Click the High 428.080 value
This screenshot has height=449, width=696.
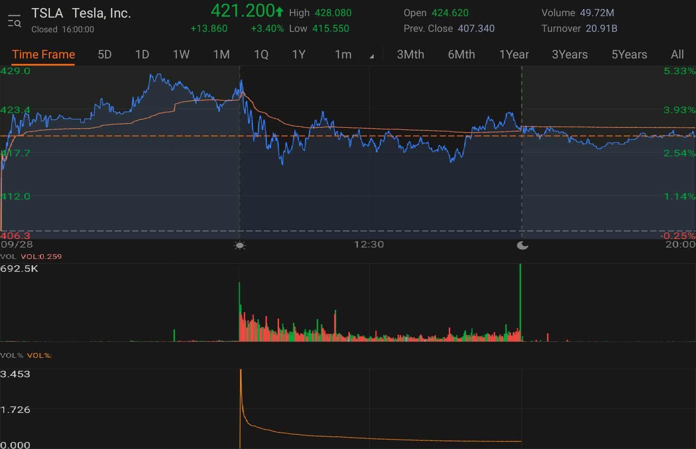(x=333, y=13)
